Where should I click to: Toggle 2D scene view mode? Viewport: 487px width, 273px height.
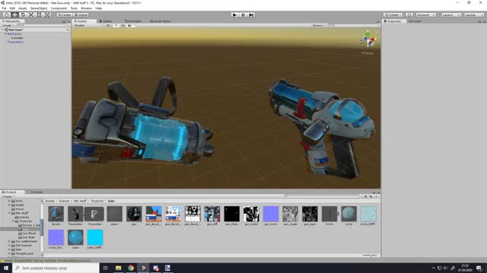click(x=108, y=25)
